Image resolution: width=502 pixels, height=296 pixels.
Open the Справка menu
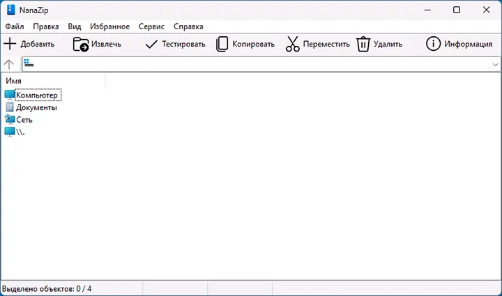pos(188,26)
